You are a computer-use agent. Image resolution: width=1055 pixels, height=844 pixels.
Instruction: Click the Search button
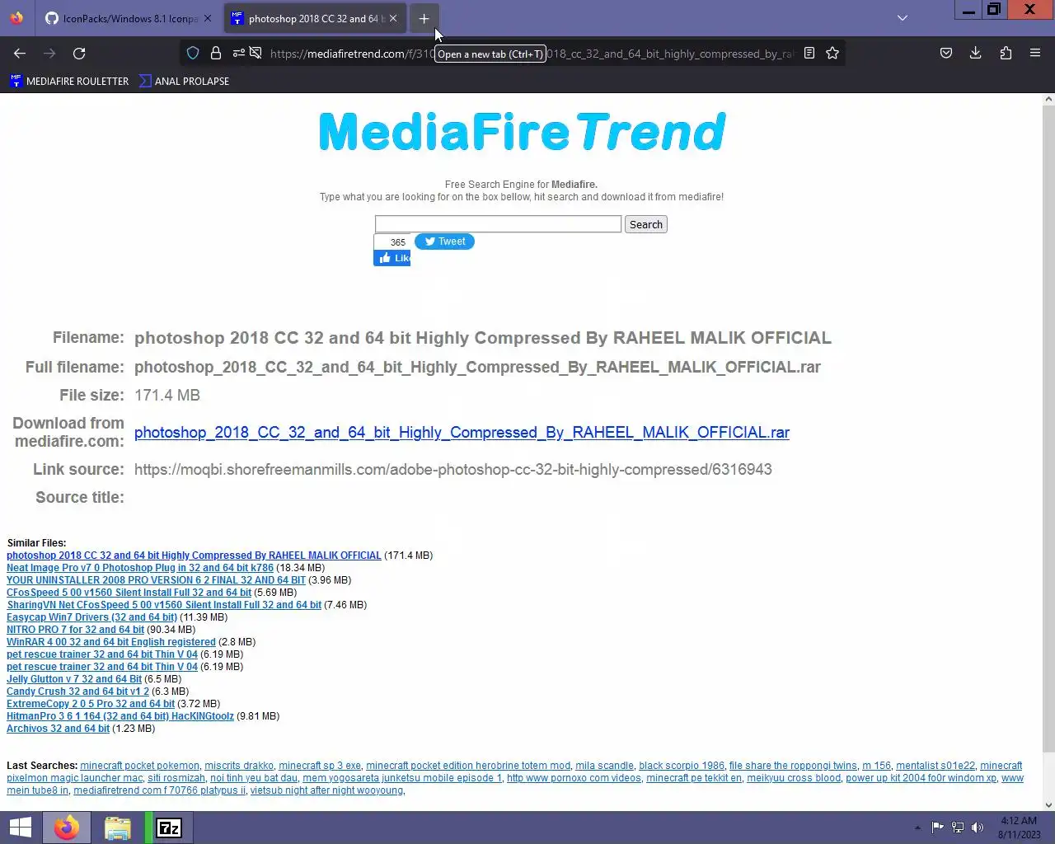(x=646, y=224)
